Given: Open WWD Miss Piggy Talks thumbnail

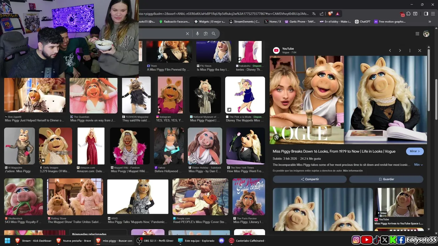Looking at the screenshot, I should [138, 197].
